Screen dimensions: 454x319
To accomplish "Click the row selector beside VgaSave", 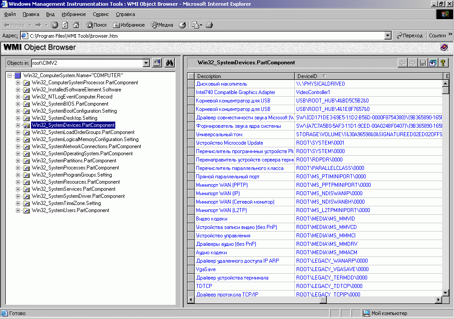I will [191, 269].
